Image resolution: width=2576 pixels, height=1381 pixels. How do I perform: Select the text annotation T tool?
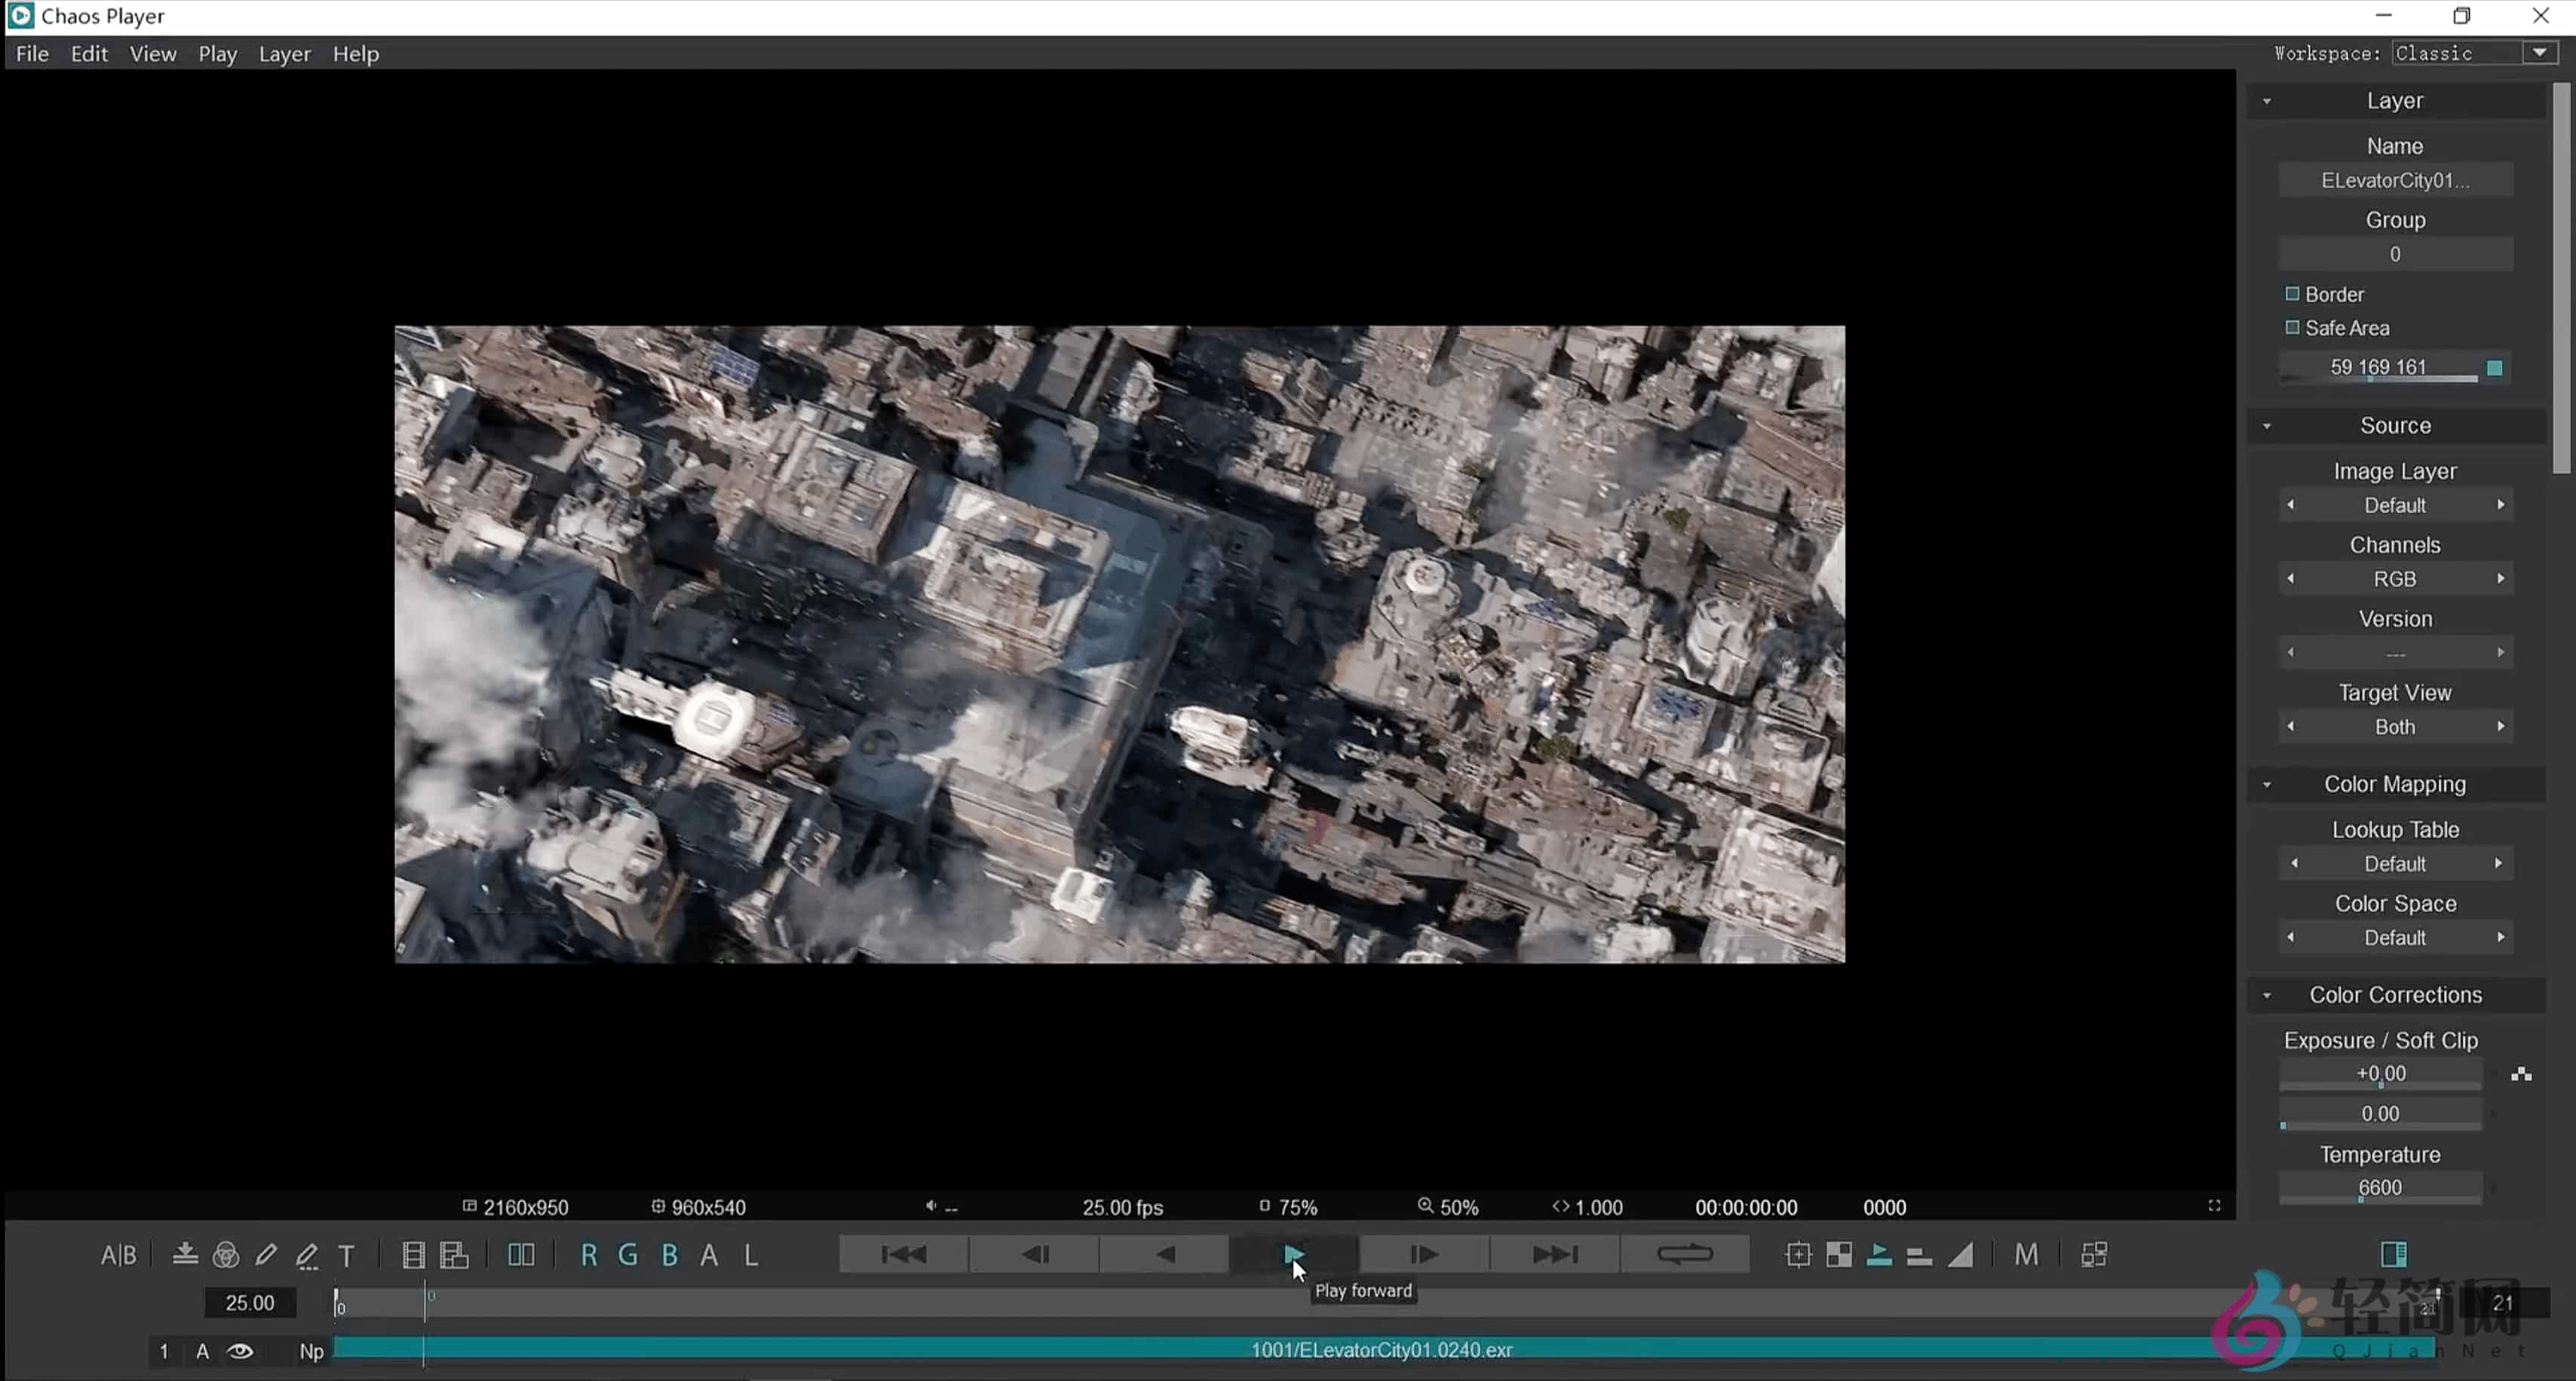pos(346,1256)
